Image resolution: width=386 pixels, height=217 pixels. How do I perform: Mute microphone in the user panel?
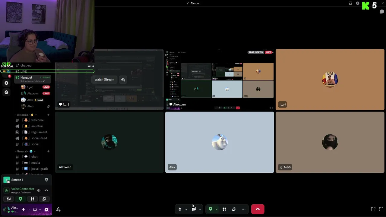(24, 209)
